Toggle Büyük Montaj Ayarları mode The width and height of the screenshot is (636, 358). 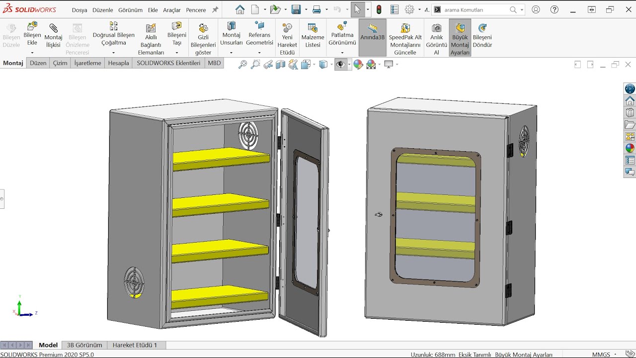click(460, 38)
